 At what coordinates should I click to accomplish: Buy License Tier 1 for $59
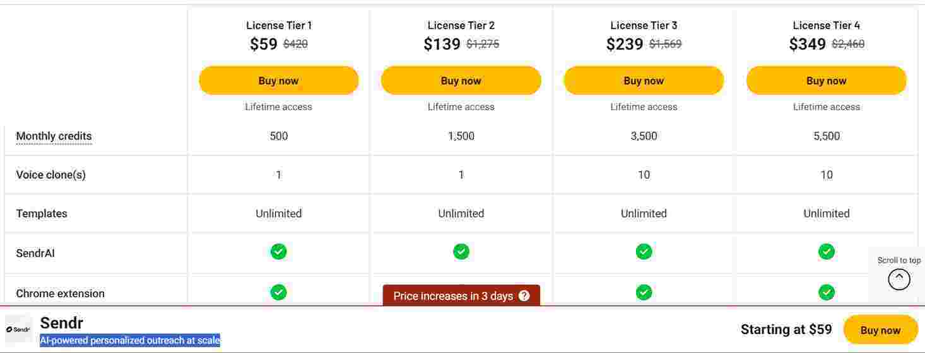278,81
